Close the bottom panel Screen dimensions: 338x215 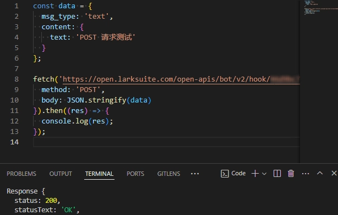(334, 173)
